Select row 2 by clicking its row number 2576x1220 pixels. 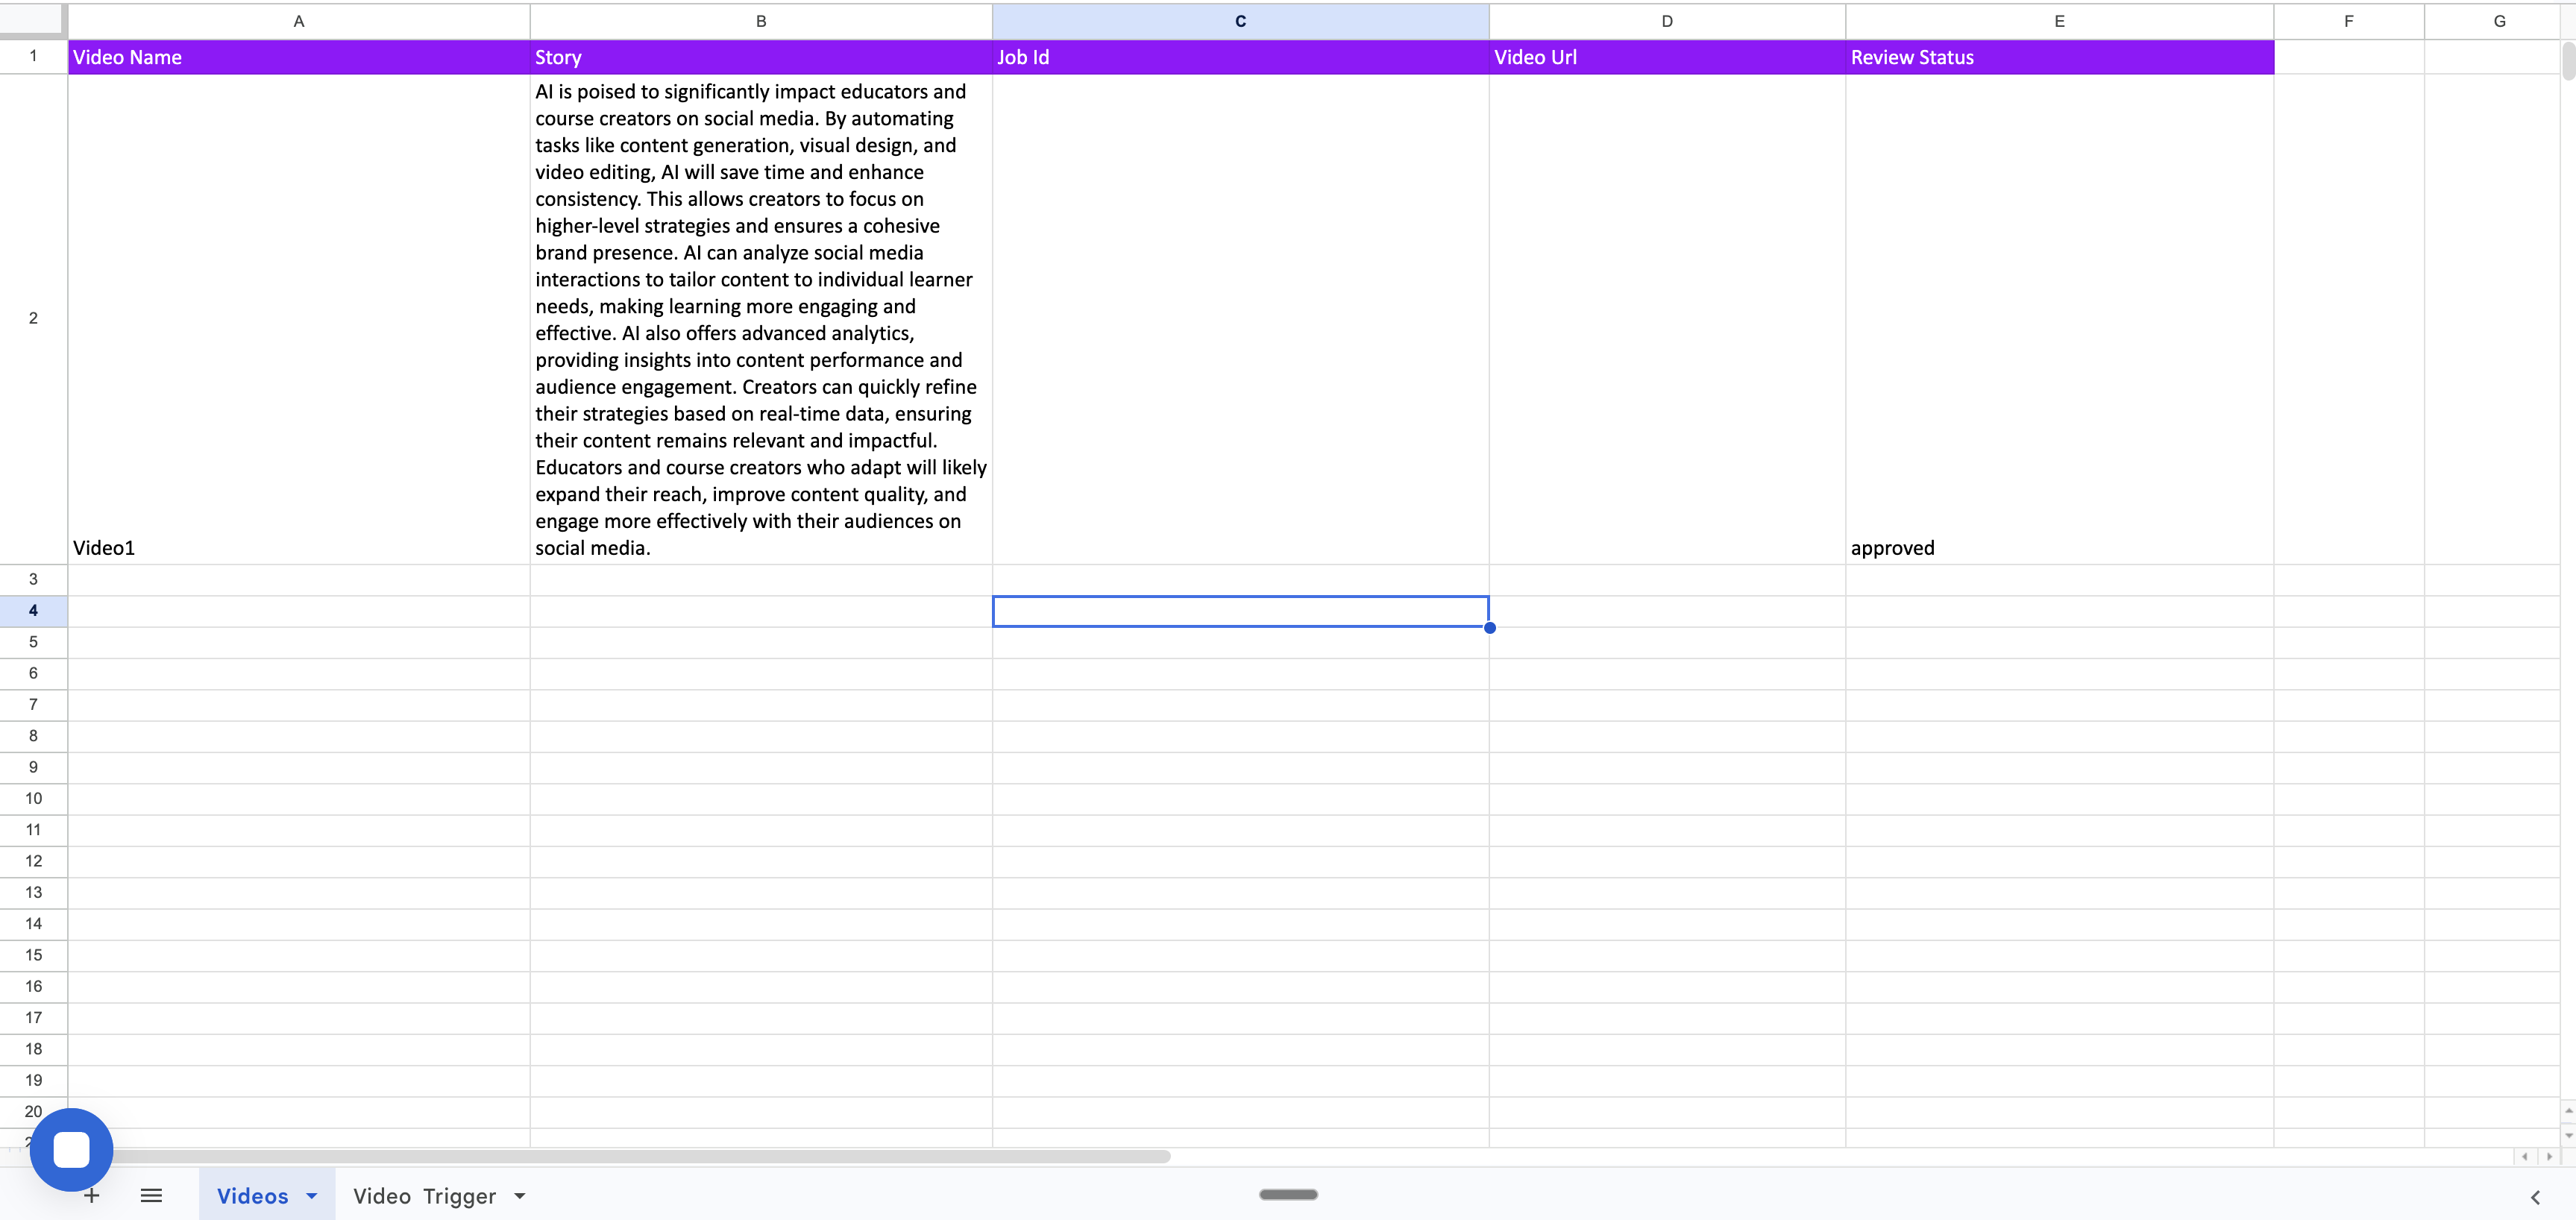(33, 318)
